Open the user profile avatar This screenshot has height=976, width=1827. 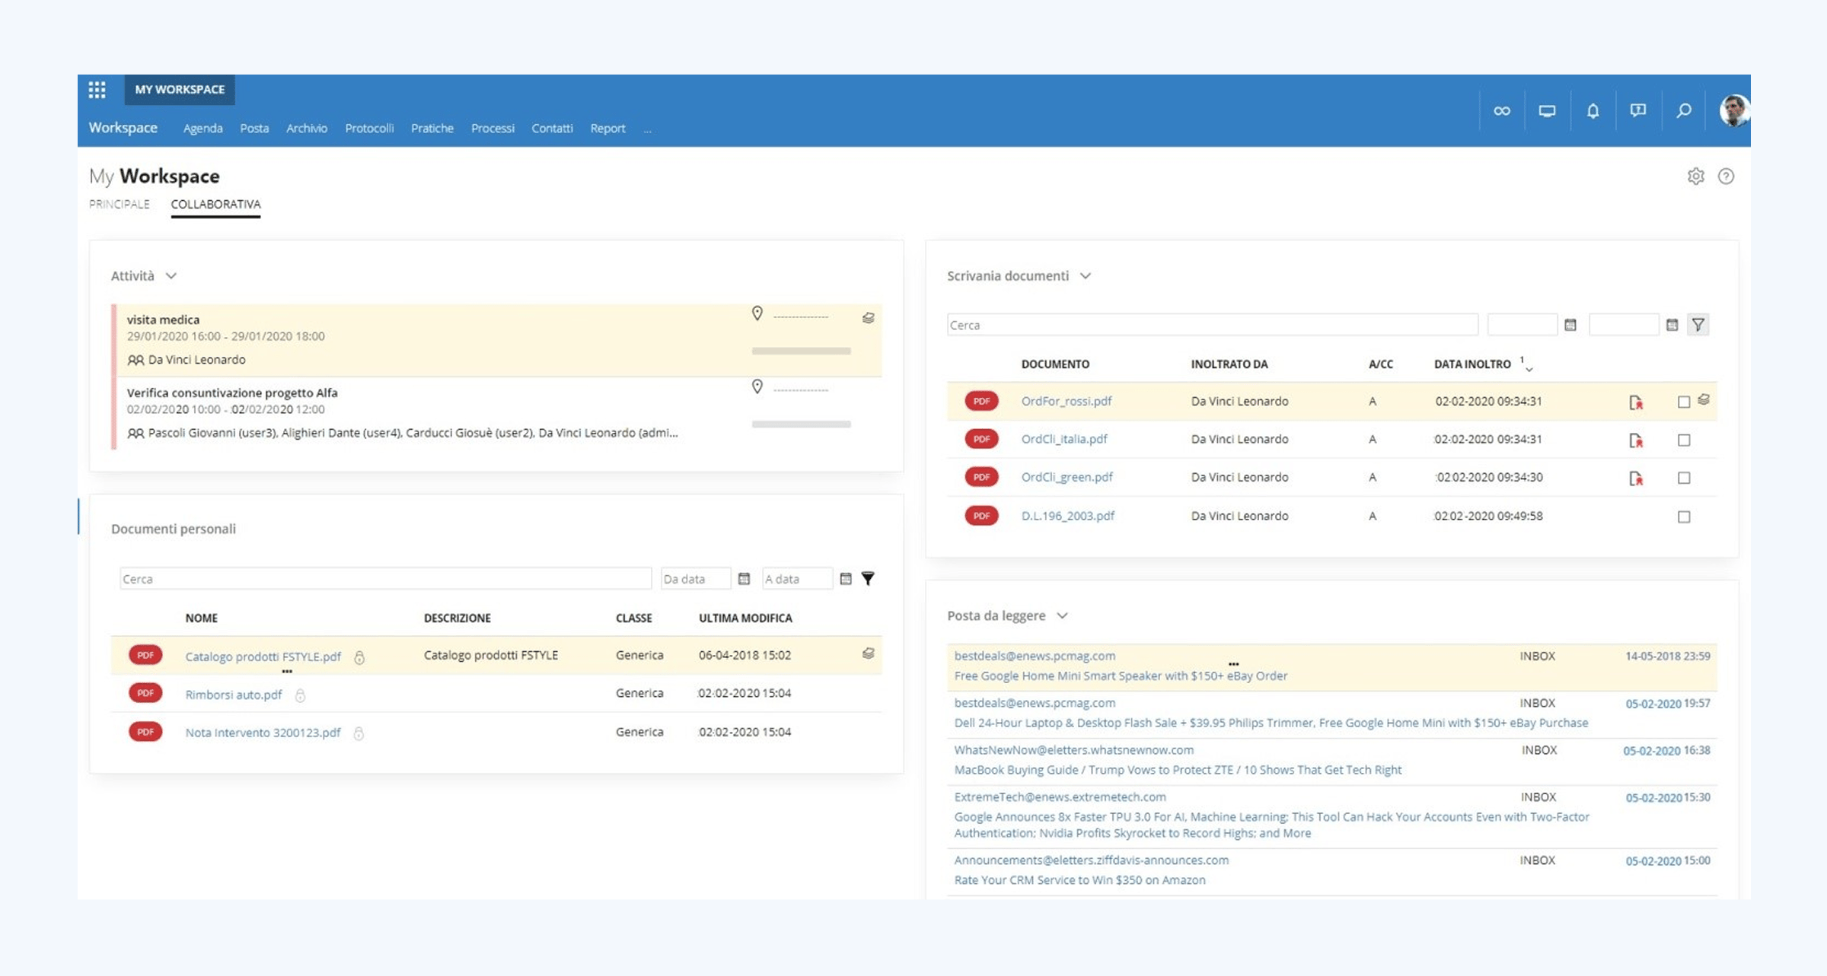pyautogui.click(x=1734, y=111)
